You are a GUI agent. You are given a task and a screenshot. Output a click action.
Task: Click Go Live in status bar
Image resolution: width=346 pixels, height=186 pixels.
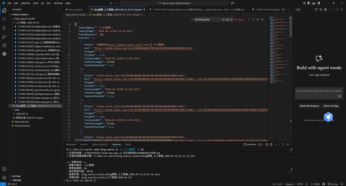coord(333,184)
